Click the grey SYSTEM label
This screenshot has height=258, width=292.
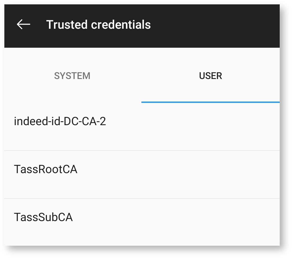pyautogui.click(x=72, y=76)
